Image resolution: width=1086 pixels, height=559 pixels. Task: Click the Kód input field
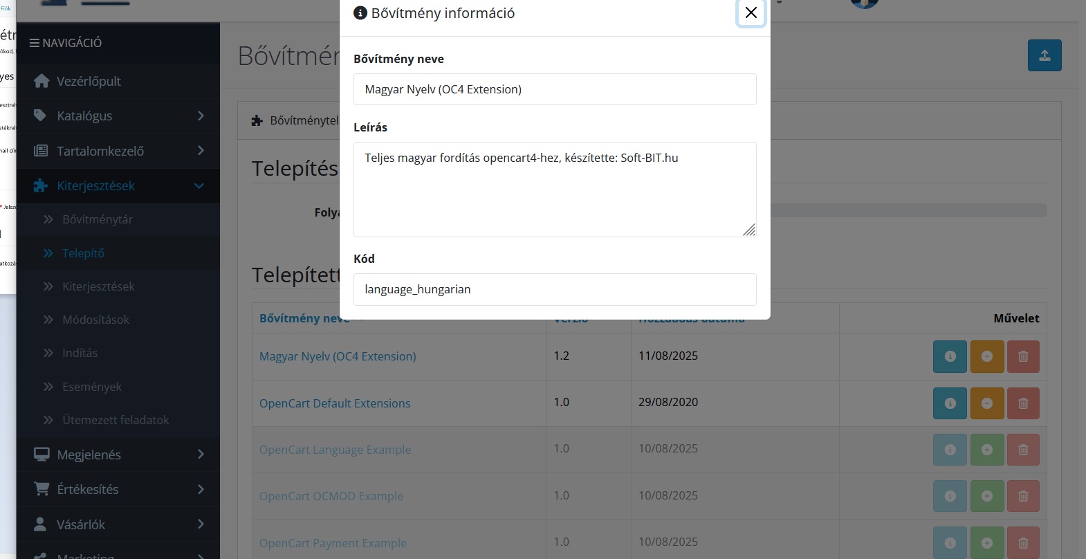tap(555, 289)
